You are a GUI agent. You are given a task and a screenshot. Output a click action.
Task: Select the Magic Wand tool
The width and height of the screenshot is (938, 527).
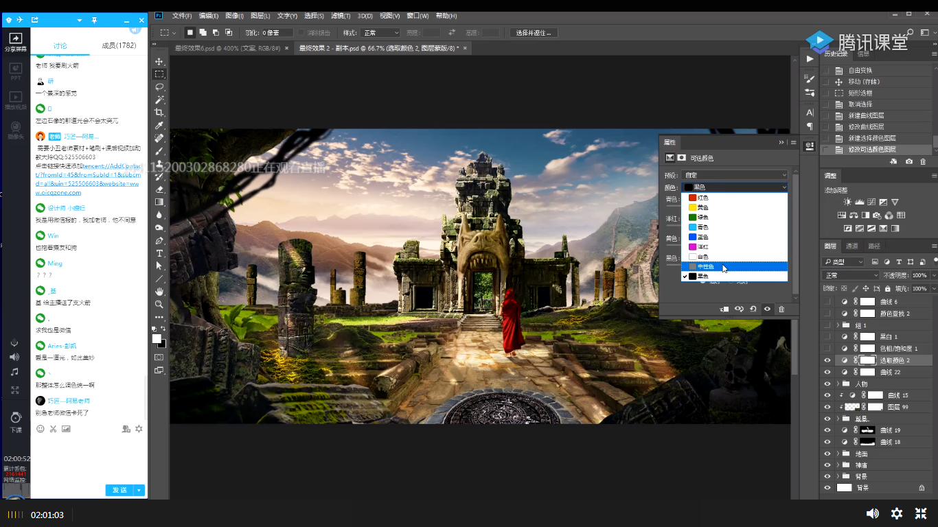[x=159, y=99]
